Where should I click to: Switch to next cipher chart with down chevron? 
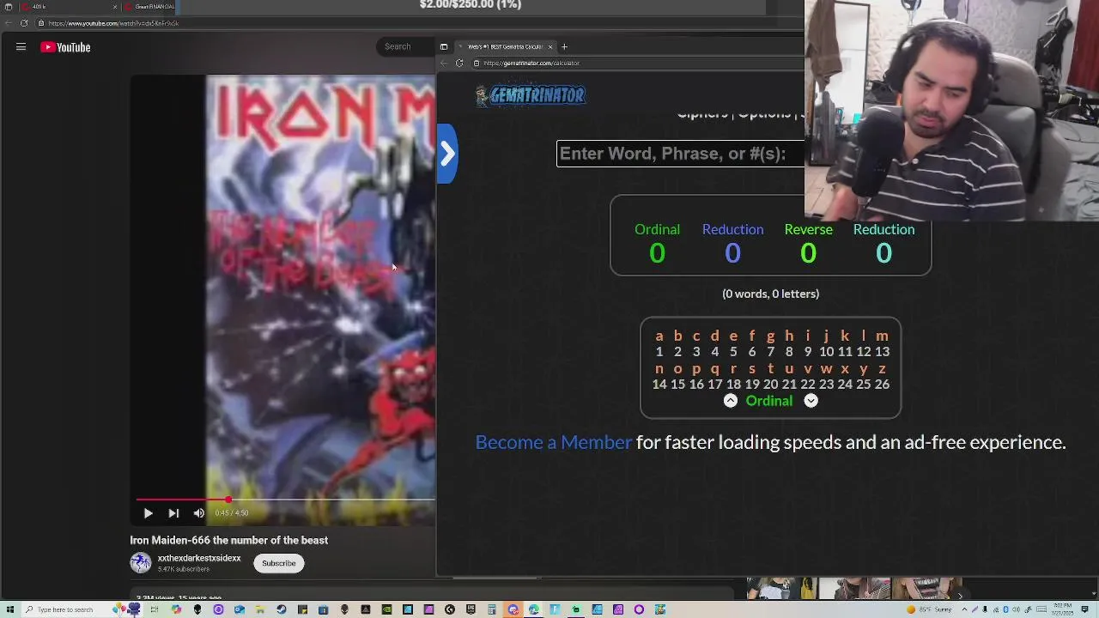click(x=811, y=401)
